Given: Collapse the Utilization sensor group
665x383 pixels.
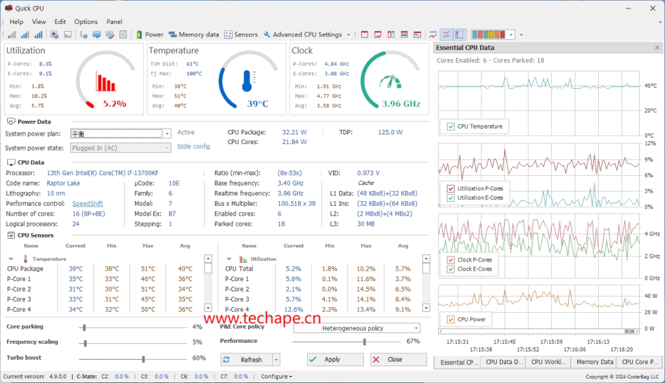Looking at the screenshot, I should click(x=229, y=259).
